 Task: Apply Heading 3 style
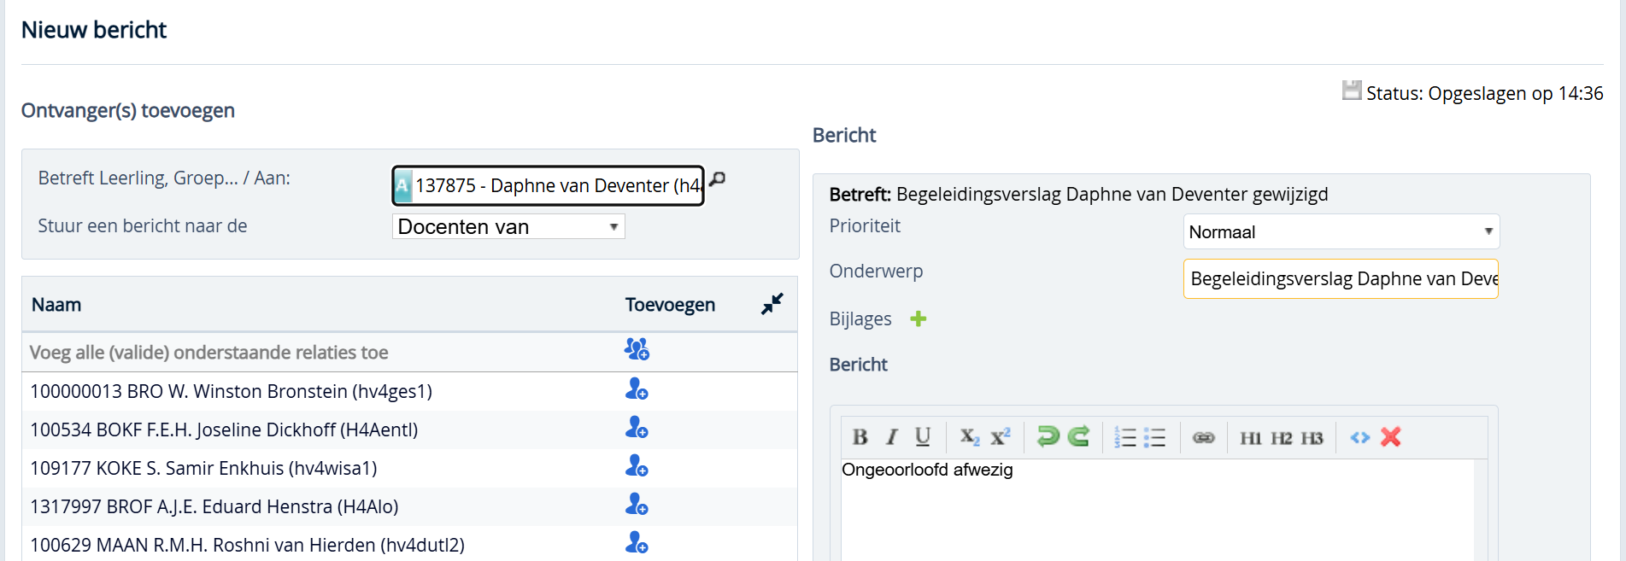[1312, 438]
